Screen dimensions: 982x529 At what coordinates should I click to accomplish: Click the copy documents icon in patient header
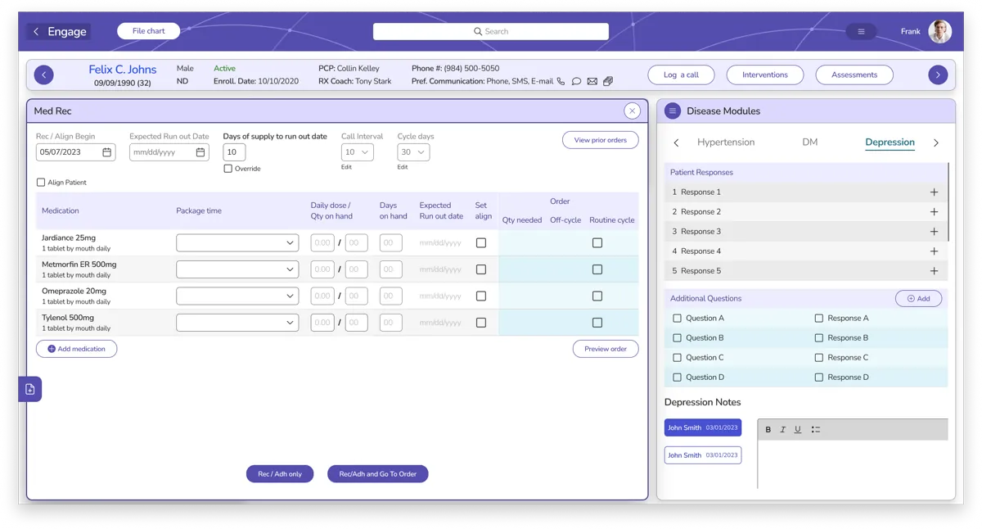pos(608,81)
